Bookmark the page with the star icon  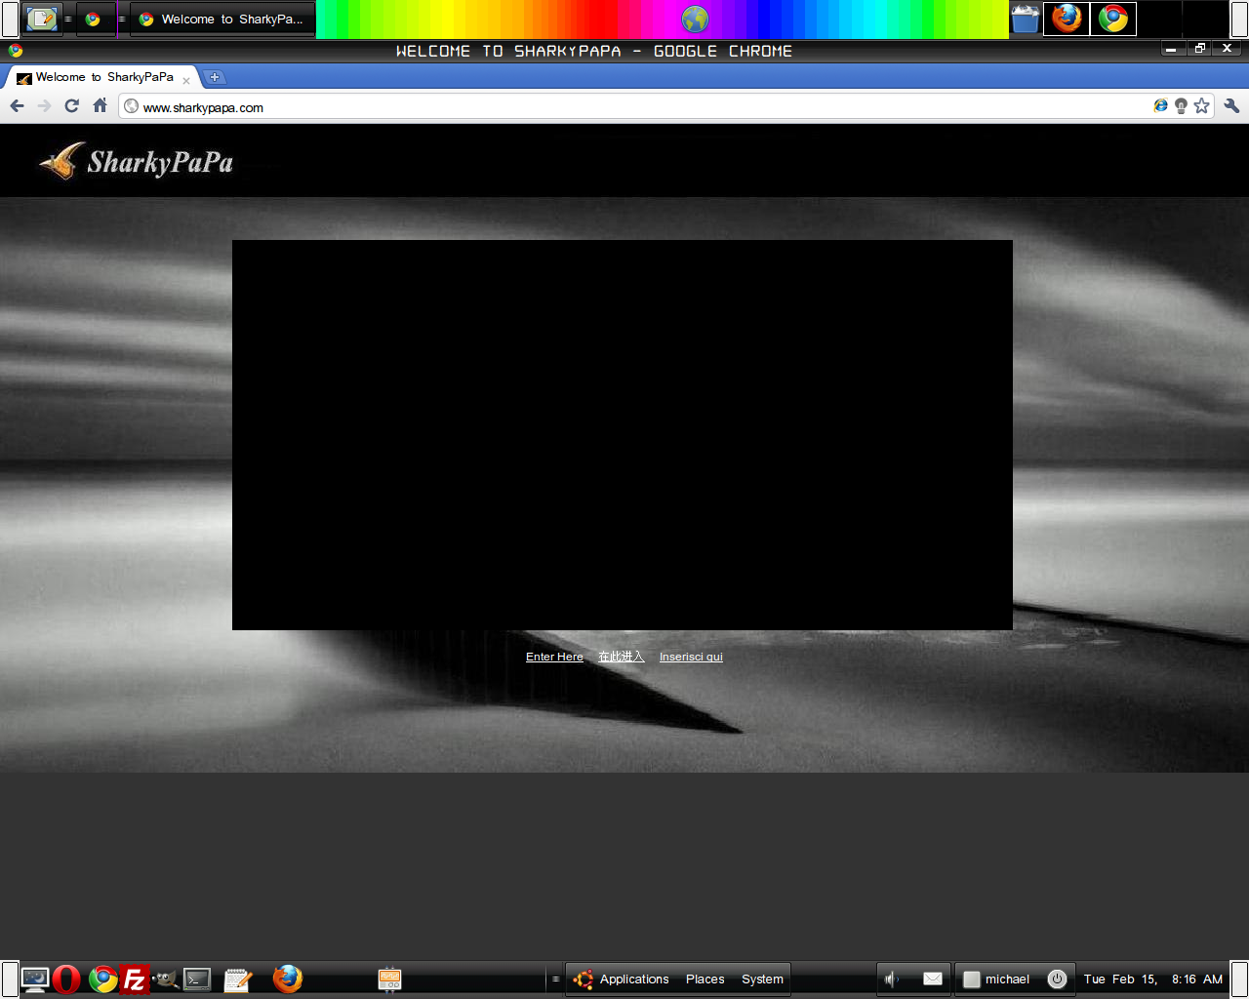[x=1201, y=106]
